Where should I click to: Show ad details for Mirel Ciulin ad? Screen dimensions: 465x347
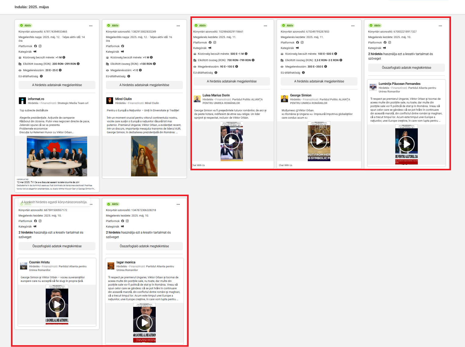pyautogui.click(x=144, y=85)
